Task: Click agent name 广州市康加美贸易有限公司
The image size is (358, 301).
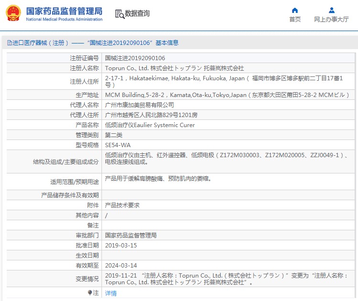Action: pyautogui.click(x=139, y=105)
